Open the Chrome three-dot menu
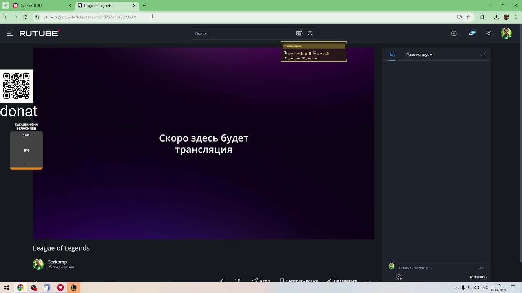Screen dimensions: 522x293 coord(515,17)
